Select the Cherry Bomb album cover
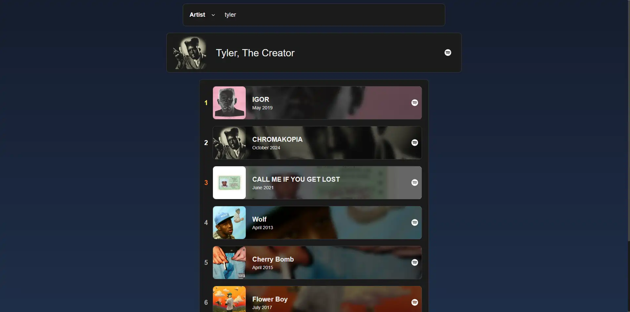Screen dimensions: 630x312 229,263
